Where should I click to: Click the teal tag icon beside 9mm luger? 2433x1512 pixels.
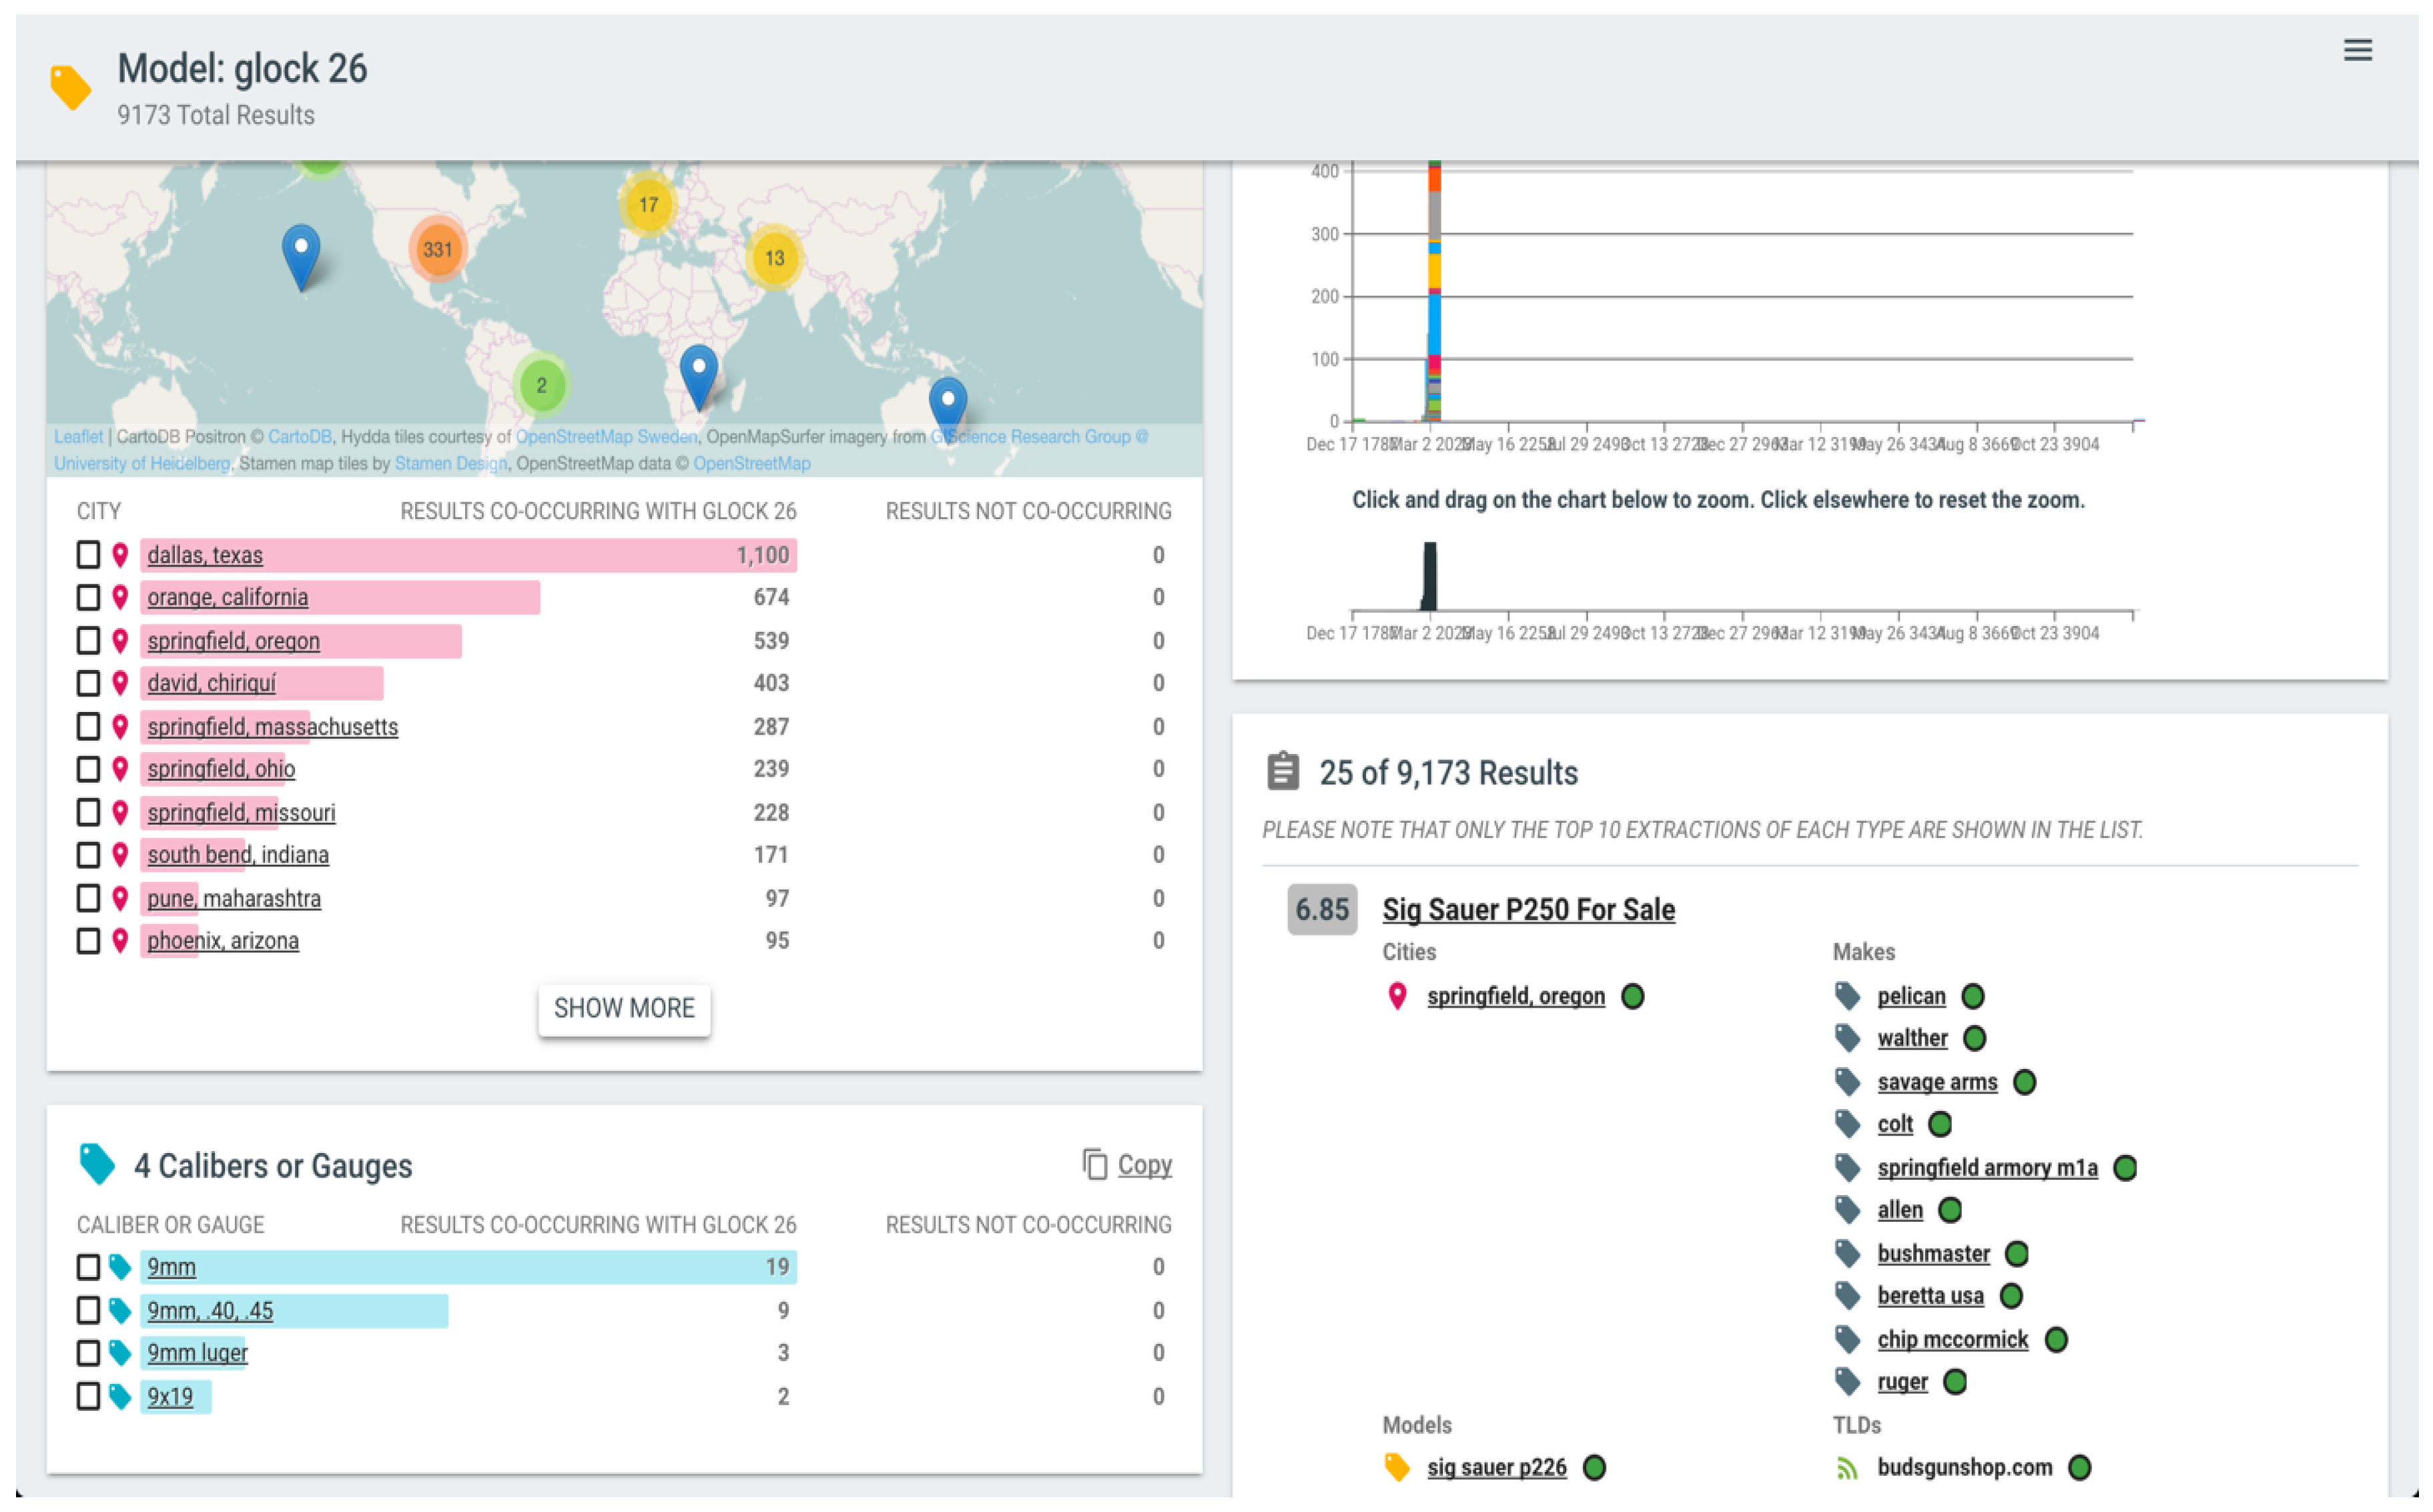[120, 1353]
